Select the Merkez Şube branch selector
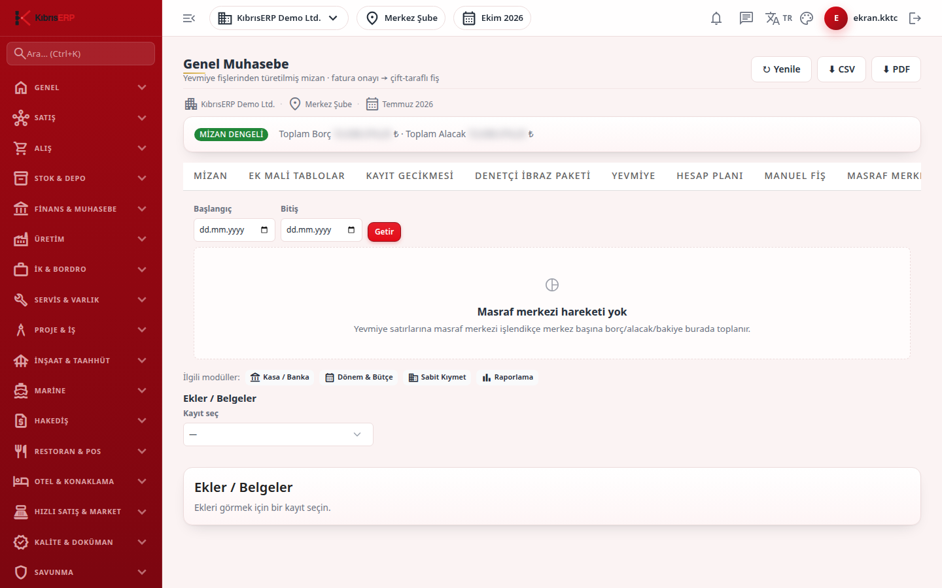The height and width of the screenshot is (588, 942). point(401,18)
